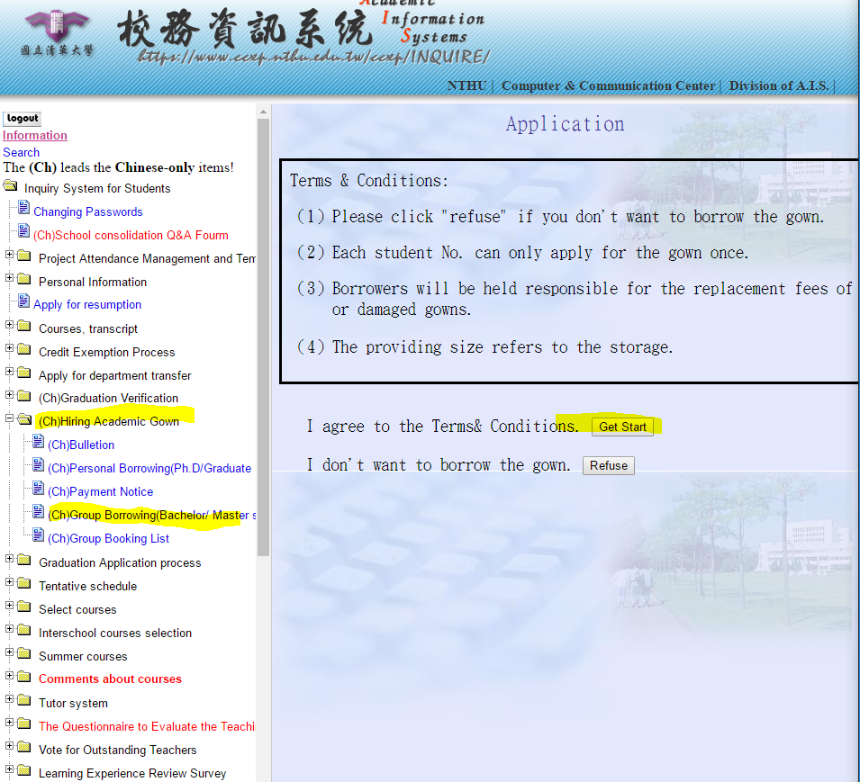Collapse the (Ch)Hiring Academic Gown folder
The width and height of the screenshot is (860, 782).
(10, 418)
